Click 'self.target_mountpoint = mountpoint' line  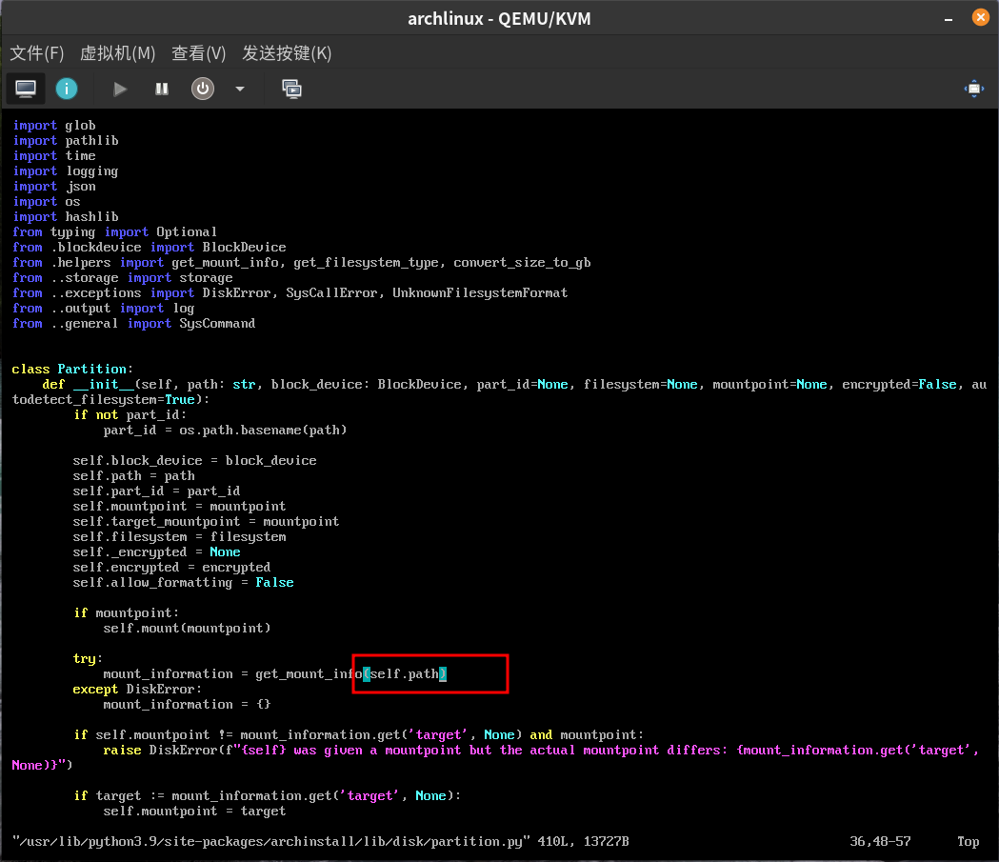pos(206,522)
